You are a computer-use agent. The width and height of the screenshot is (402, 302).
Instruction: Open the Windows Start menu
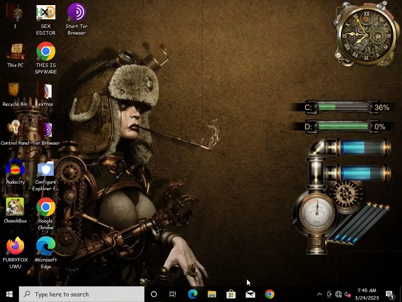point(9,294)
